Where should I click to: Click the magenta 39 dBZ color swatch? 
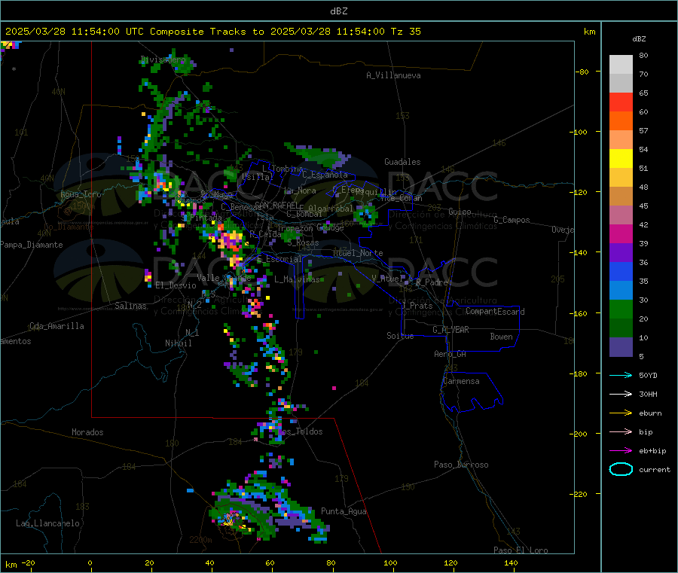click(x=621, y=234)
